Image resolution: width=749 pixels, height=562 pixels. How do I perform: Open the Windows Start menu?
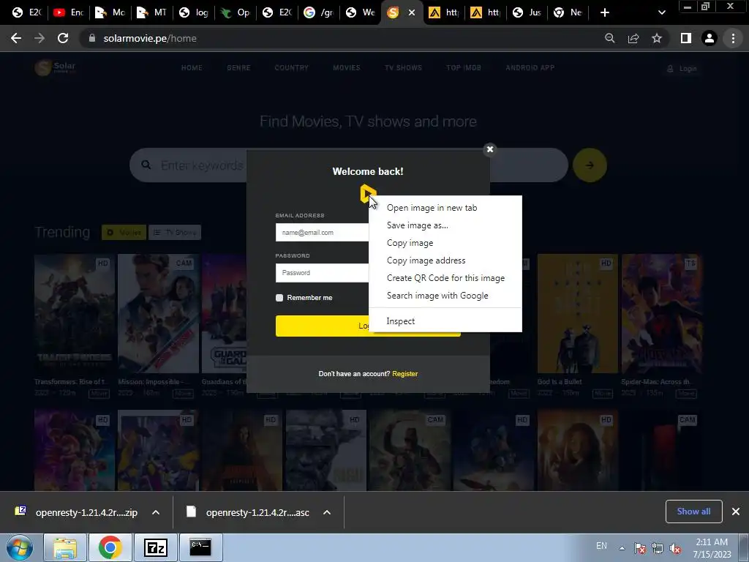(19, 547)
